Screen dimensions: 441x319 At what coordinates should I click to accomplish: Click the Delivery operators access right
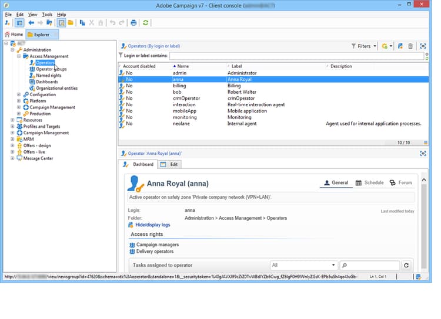(155, 252)
